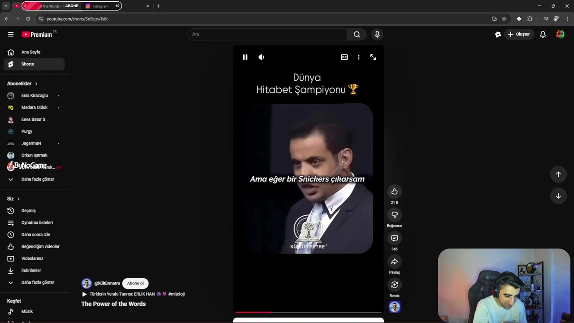Open Oynatma listeleri playlists
Screen dimensions: 574x323
click(34, 223)
